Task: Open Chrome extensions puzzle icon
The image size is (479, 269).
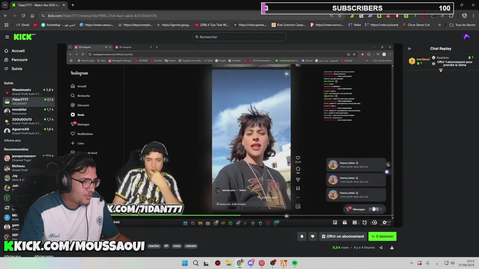Action: pos(451,16)
